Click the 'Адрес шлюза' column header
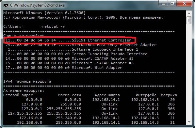Screen dimensions: 195x128 click(x=107, y=95)
